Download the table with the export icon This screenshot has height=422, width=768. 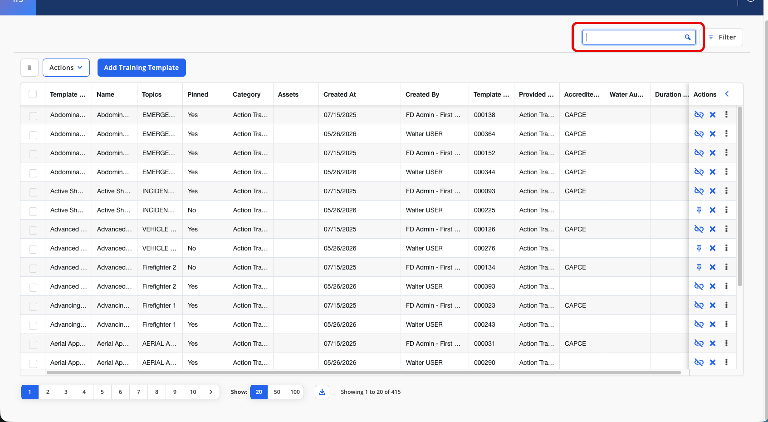322,392
